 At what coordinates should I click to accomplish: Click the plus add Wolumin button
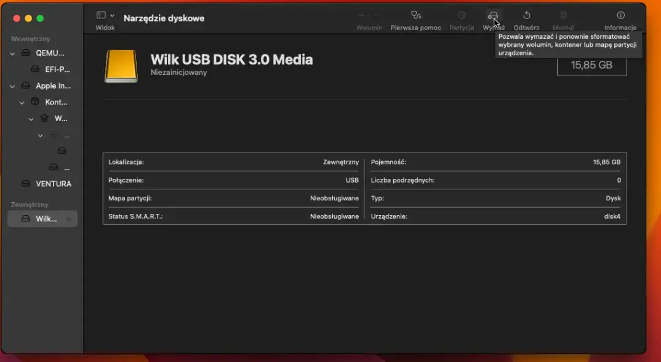pos(362,15)
